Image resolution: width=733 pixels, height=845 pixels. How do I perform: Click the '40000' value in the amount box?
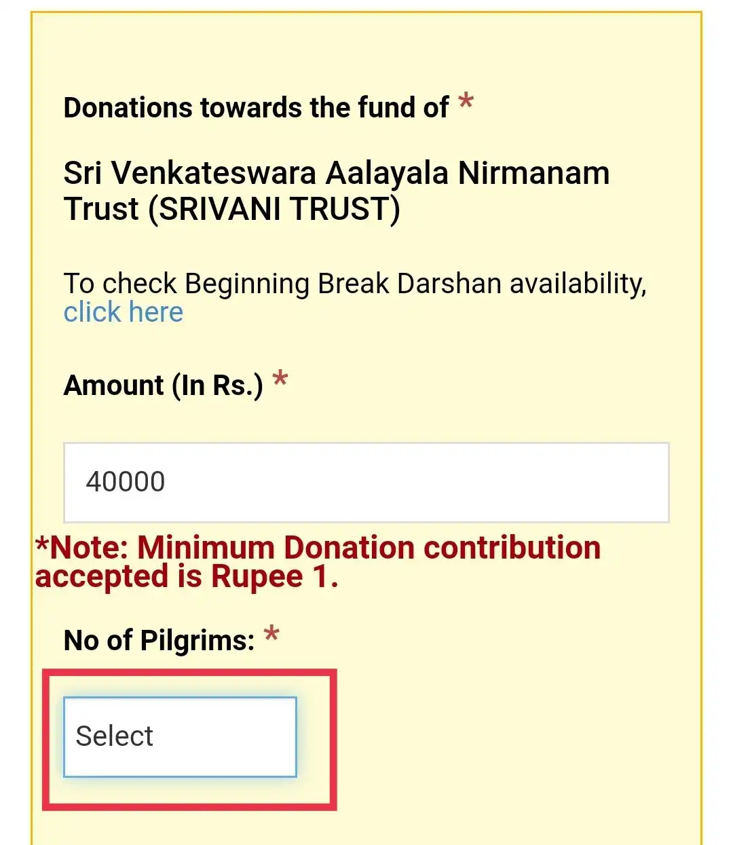126,483
